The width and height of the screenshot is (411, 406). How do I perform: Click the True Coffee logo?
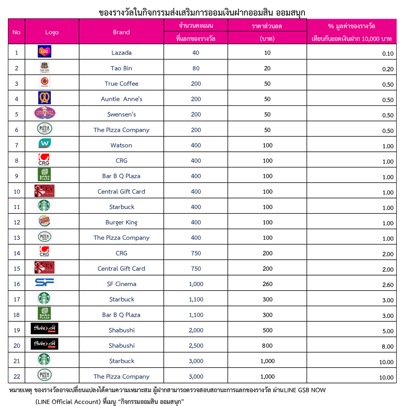(x=44, y=82)
